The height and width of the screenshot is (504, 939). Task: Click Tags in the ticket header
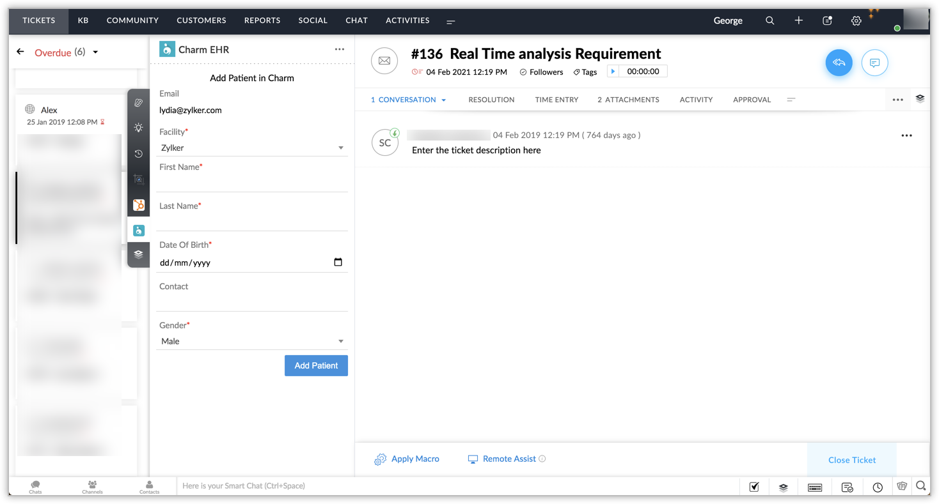585,72
